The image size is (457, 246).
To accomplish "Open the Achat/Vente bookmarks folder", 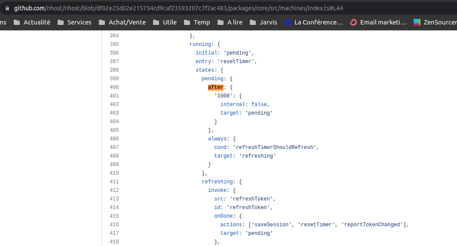I will 123,22.
